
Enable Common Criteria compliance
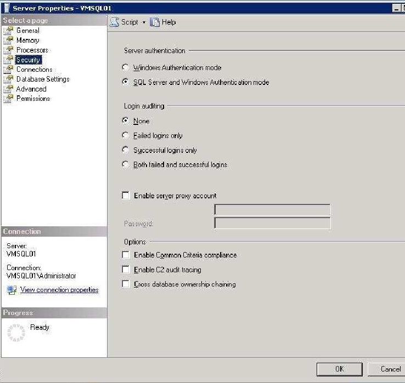click(126, 255)
